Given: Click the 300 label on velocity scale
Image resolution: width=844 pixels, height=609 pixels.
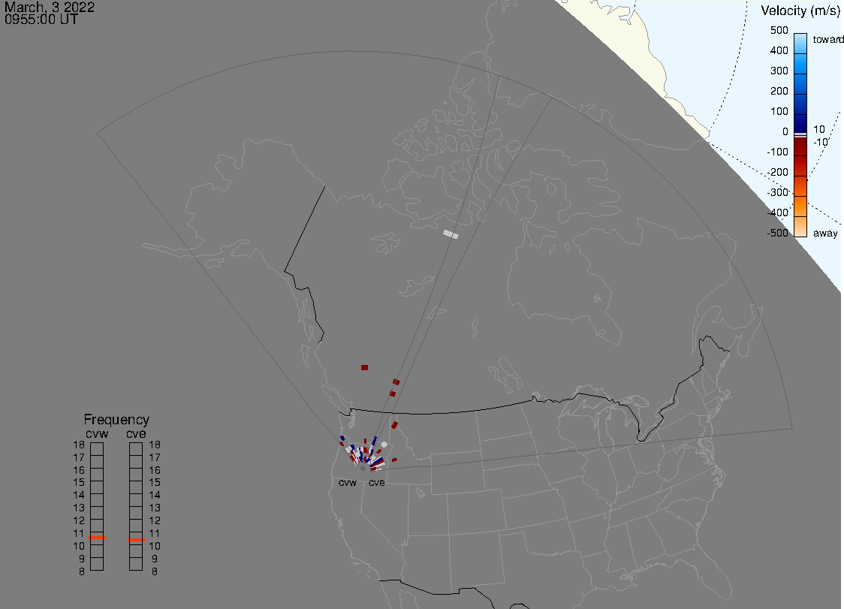Looking at the screenshot, I should pos(779,71).
